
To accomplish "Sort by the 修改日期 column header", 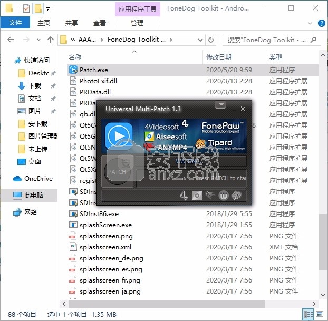I will click(x=219, y=57).
